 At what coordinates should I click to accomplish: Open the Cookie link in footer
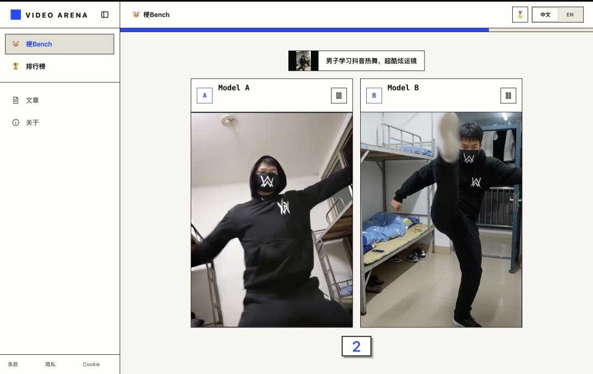[x=91, y=364]
